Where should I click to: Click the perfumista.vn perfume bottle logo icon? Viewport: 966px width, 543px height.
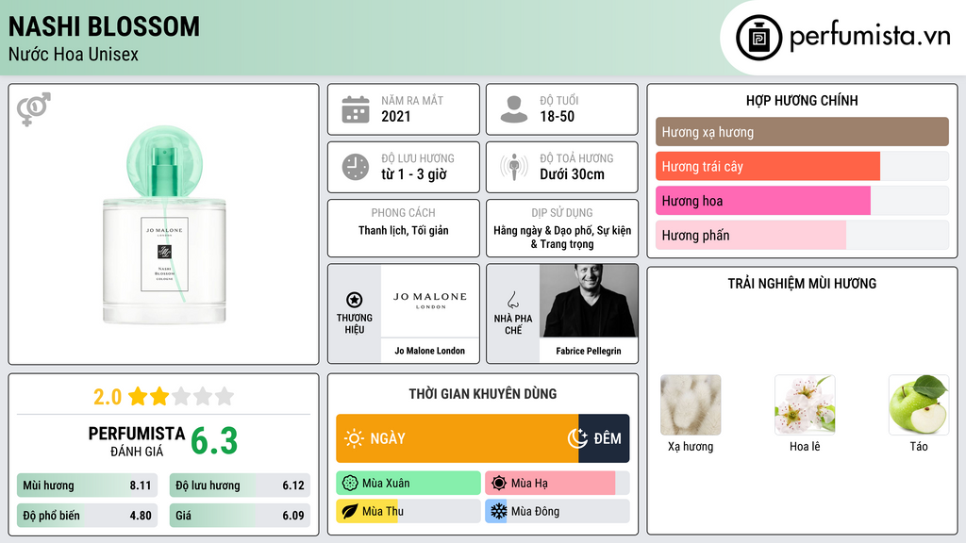[x=758, y=38]
